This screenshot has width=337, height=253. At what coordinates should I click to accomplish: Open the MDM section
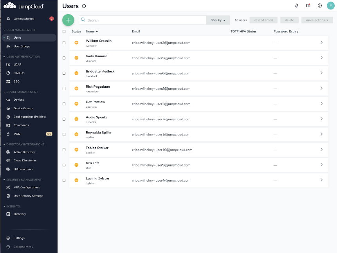tap(16, 134)
